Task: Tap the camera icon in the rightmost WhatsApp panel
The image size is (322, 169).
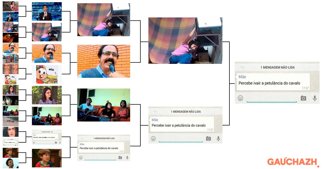Action: pyautogui.click(x=303, y=98)
